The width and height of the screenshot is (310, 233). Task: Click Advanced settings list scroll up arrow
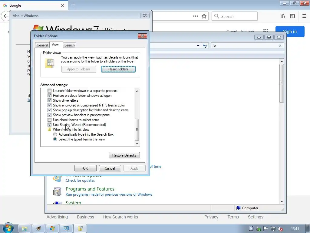point(137,91)
